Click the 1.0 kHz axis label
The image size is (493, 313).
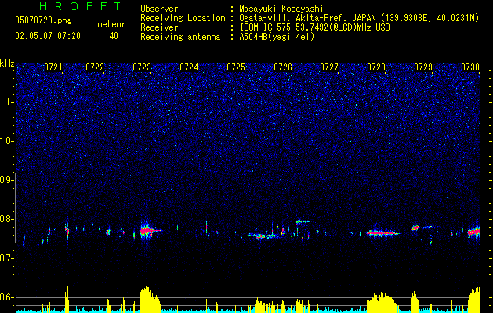point(6,141)
